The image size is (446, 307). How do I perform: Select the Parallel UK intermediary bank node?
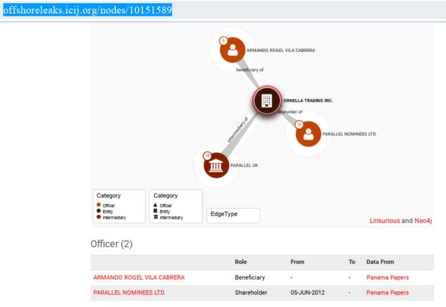coord(216,165)
